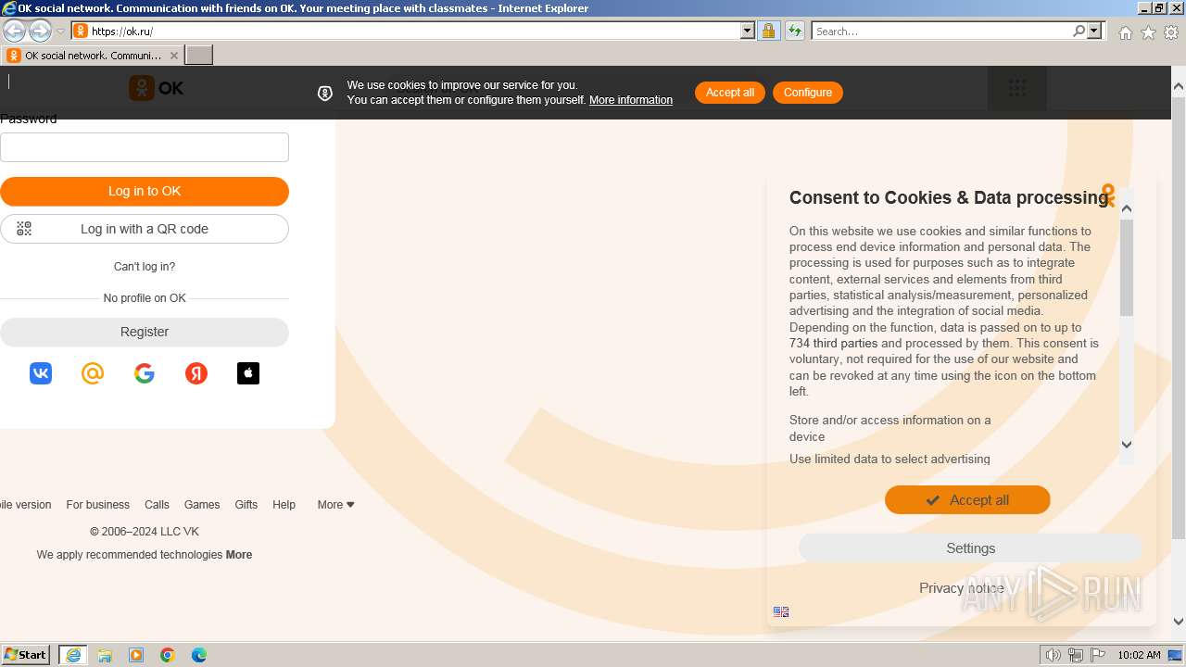This screenshot has width=1186, height=667.
Task: Open the For business footer link
Action: (97, 505)
